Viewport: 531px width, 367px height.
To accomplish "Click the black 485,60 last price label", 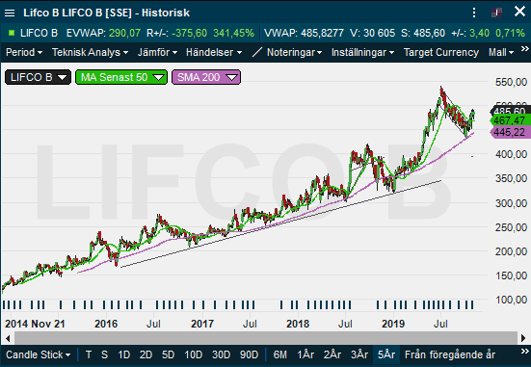I will point(510,111).
